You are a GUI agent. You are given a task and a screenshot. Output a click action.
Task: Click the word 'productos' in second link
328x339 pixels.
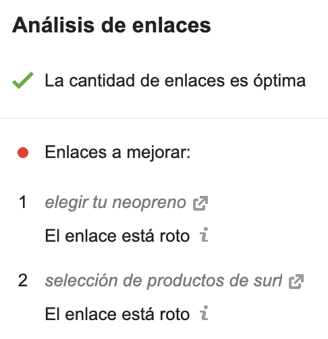pos(186,282)
